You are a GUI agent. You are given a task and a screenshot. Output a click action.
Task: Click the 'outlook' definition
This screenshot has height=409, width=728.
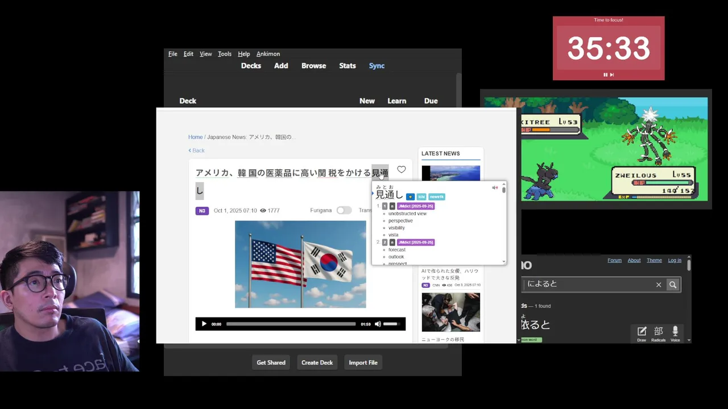point(396,257)
